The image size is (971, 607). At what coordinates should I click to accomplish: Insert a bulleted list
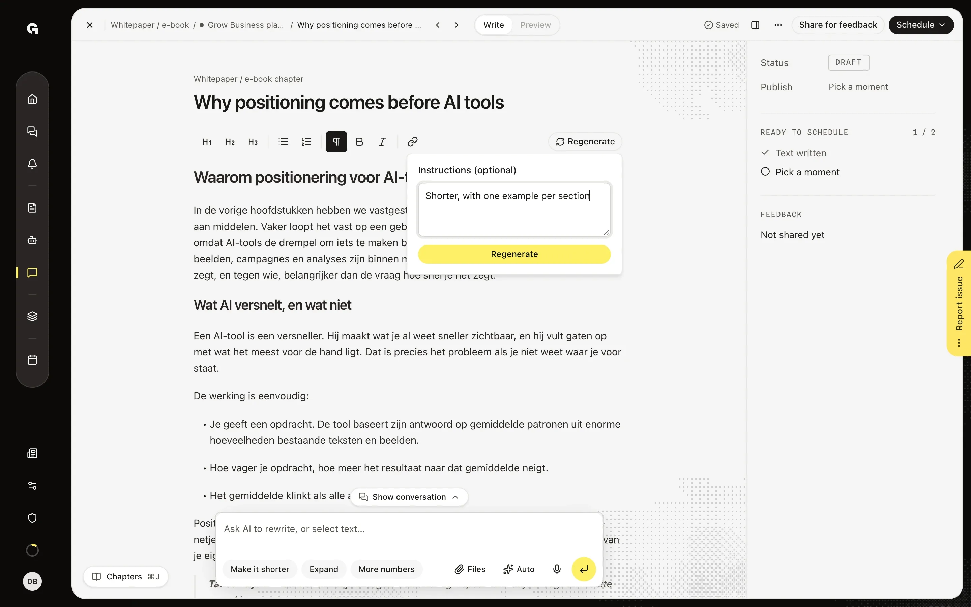point(283,142)
